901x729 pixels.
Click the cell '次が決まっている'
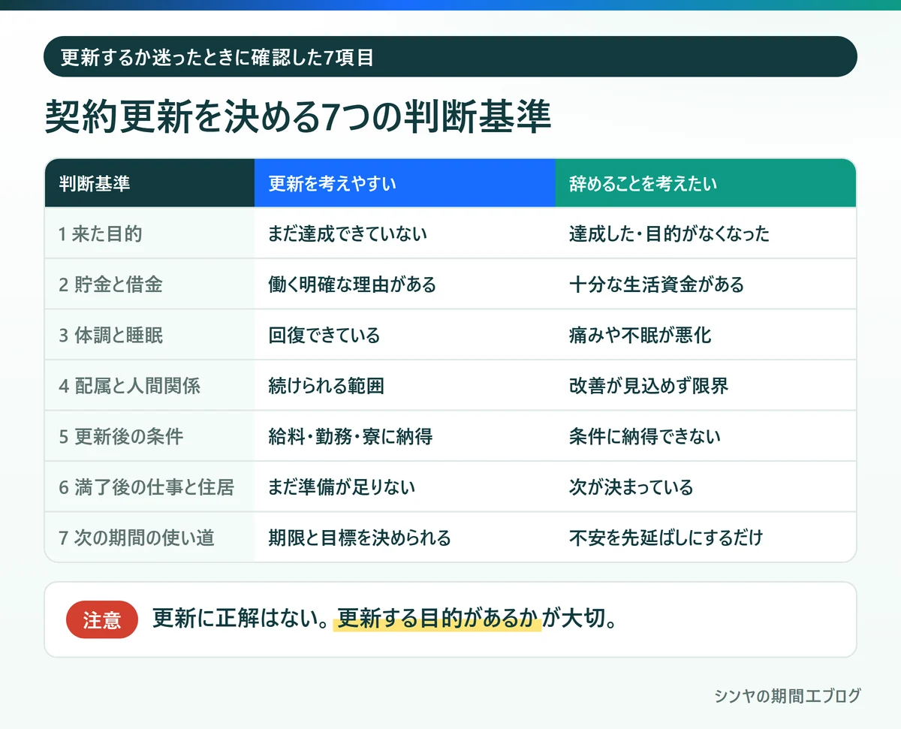tap(706, 487)
